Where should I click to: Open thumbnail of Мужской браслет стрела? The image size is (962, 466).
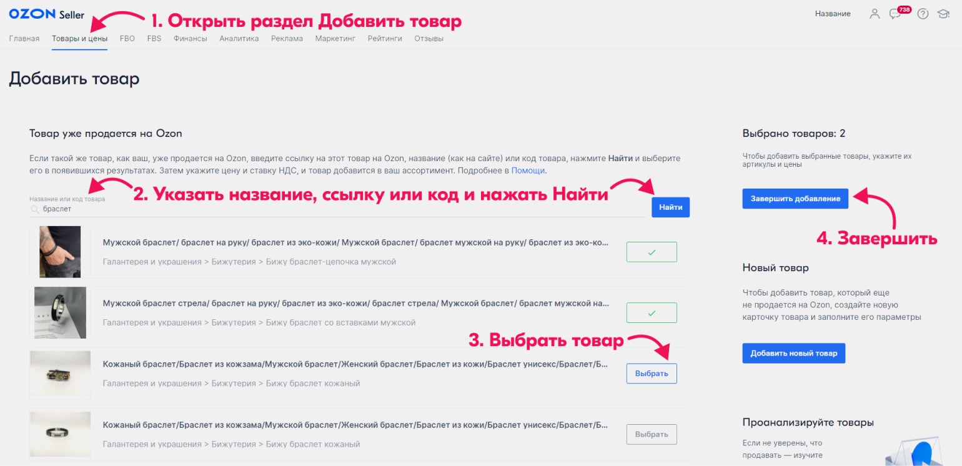60,312
